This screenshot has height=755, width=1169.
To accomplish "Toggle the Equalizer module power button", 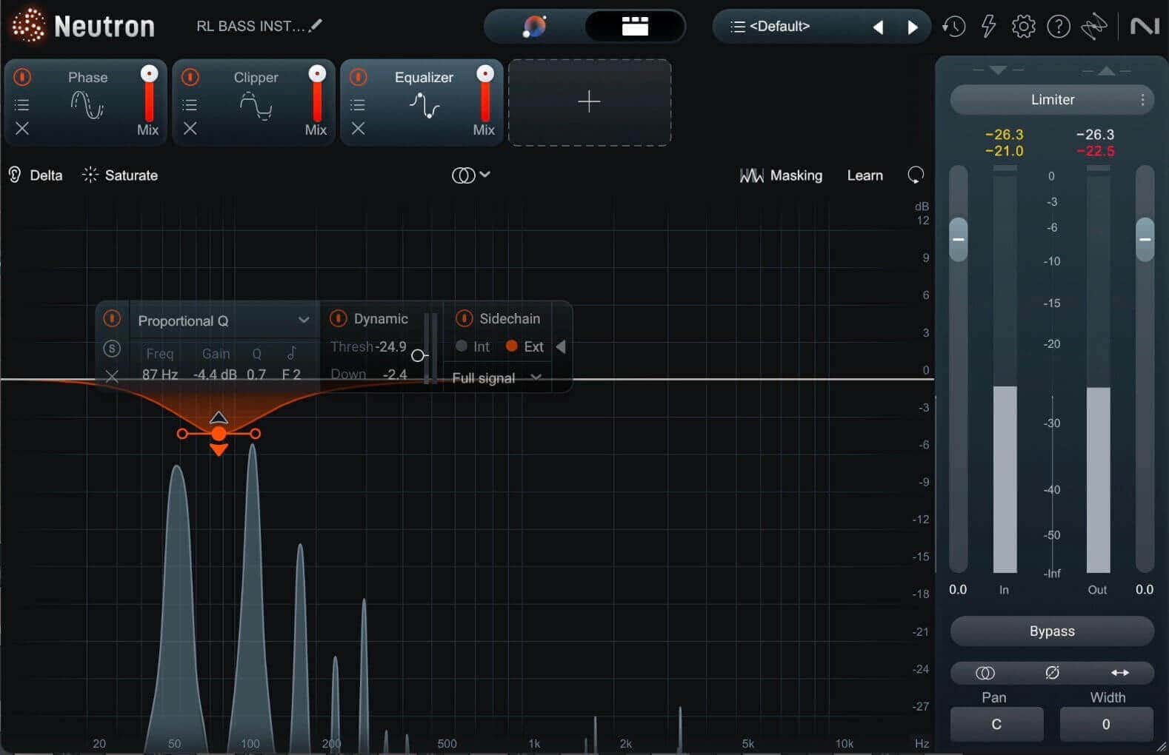I will click(x=359, y=76).
